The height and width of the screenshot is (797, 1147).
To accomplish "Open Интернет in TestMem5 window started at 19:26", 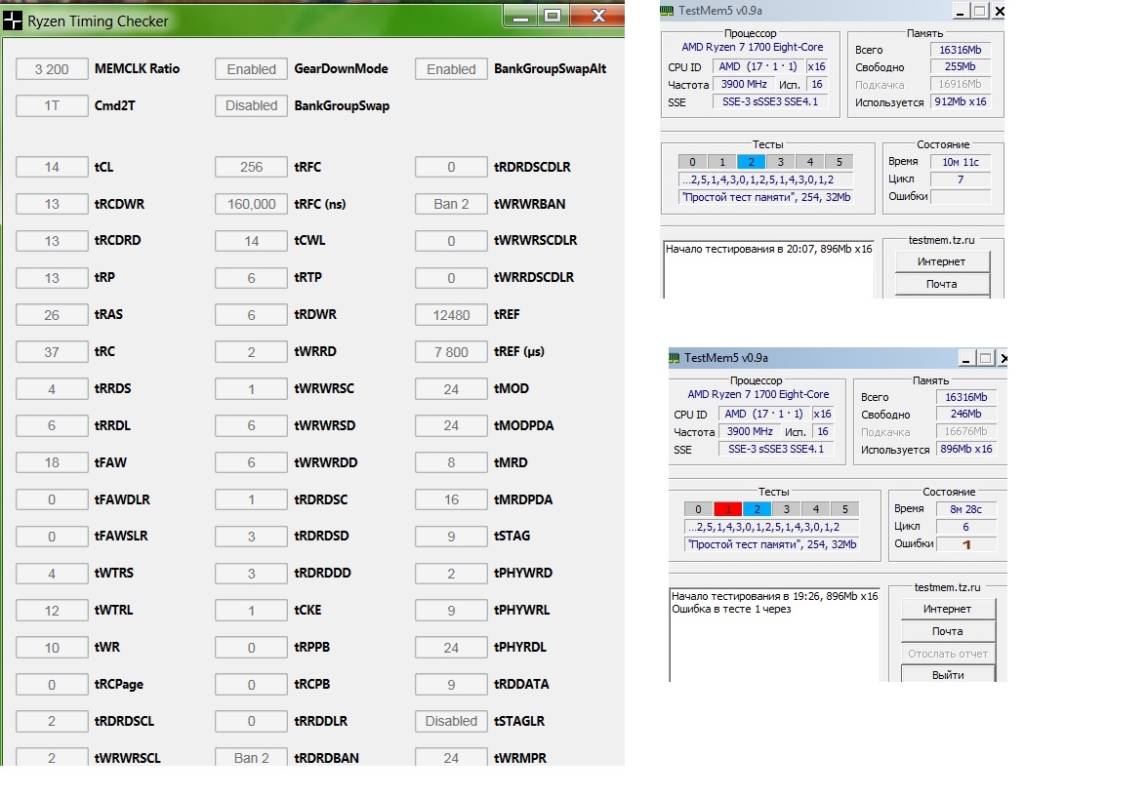I will click(947, 609).
